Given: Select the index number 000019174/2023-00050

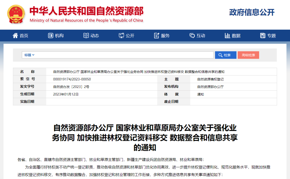Looking at the screenshot, I should 72,79.
